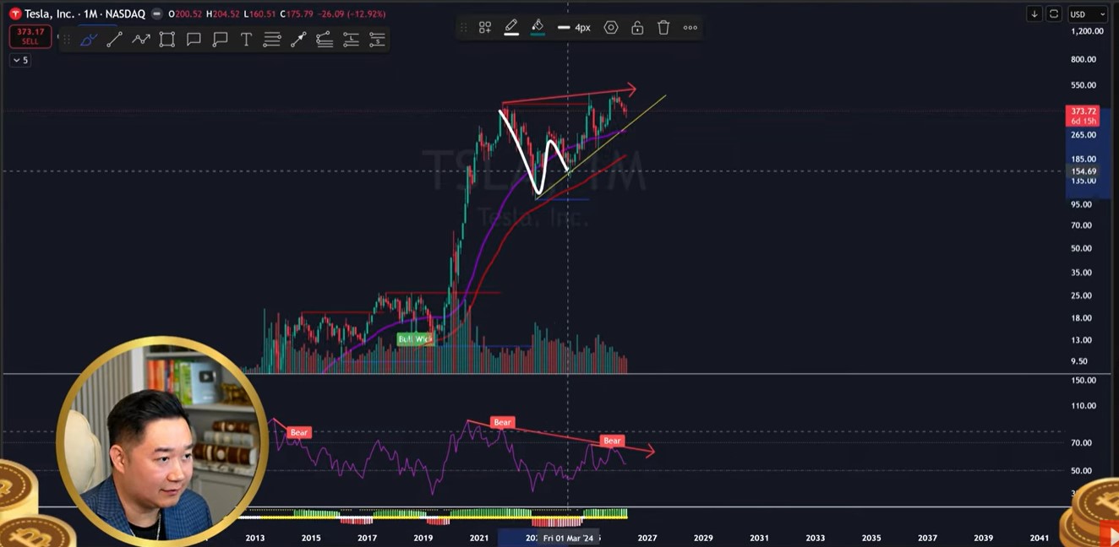Click the Tesla, Inc. symbol title

(49, 14)
